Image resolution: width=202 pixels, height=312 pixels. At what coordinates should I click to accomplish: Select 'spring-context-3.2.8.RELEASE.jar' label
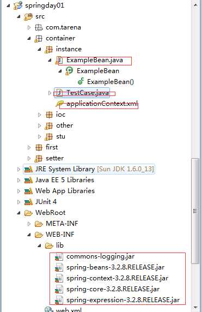tap(117, 278)
